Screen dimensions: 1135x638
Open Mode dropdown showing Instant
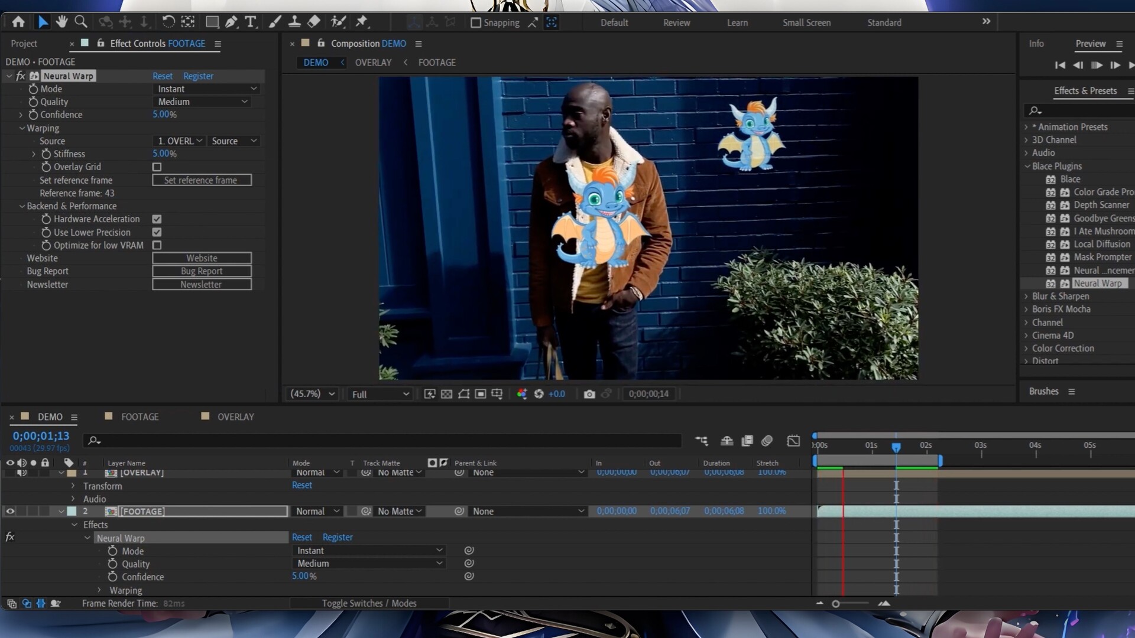pyautogui.click(x=206, y=89)
